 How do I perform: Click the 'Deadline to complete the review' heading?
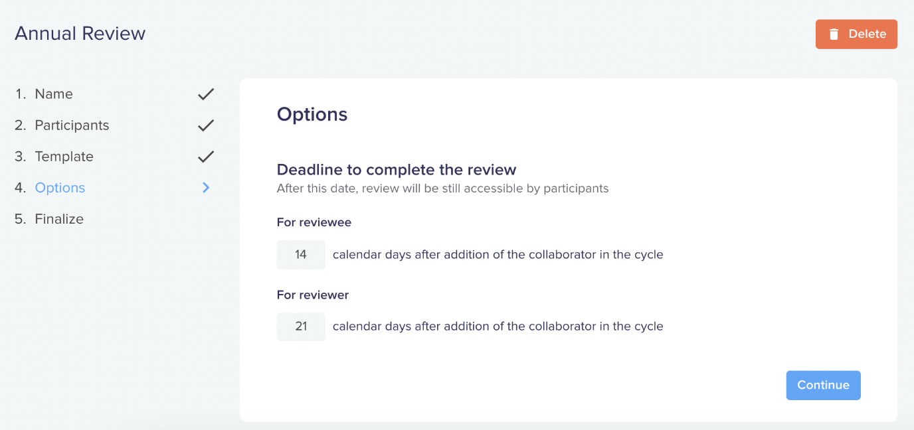397,169
